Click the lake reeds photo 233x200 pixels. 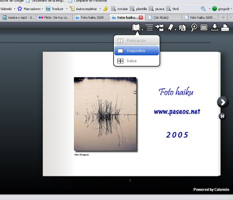pos(105,114)
